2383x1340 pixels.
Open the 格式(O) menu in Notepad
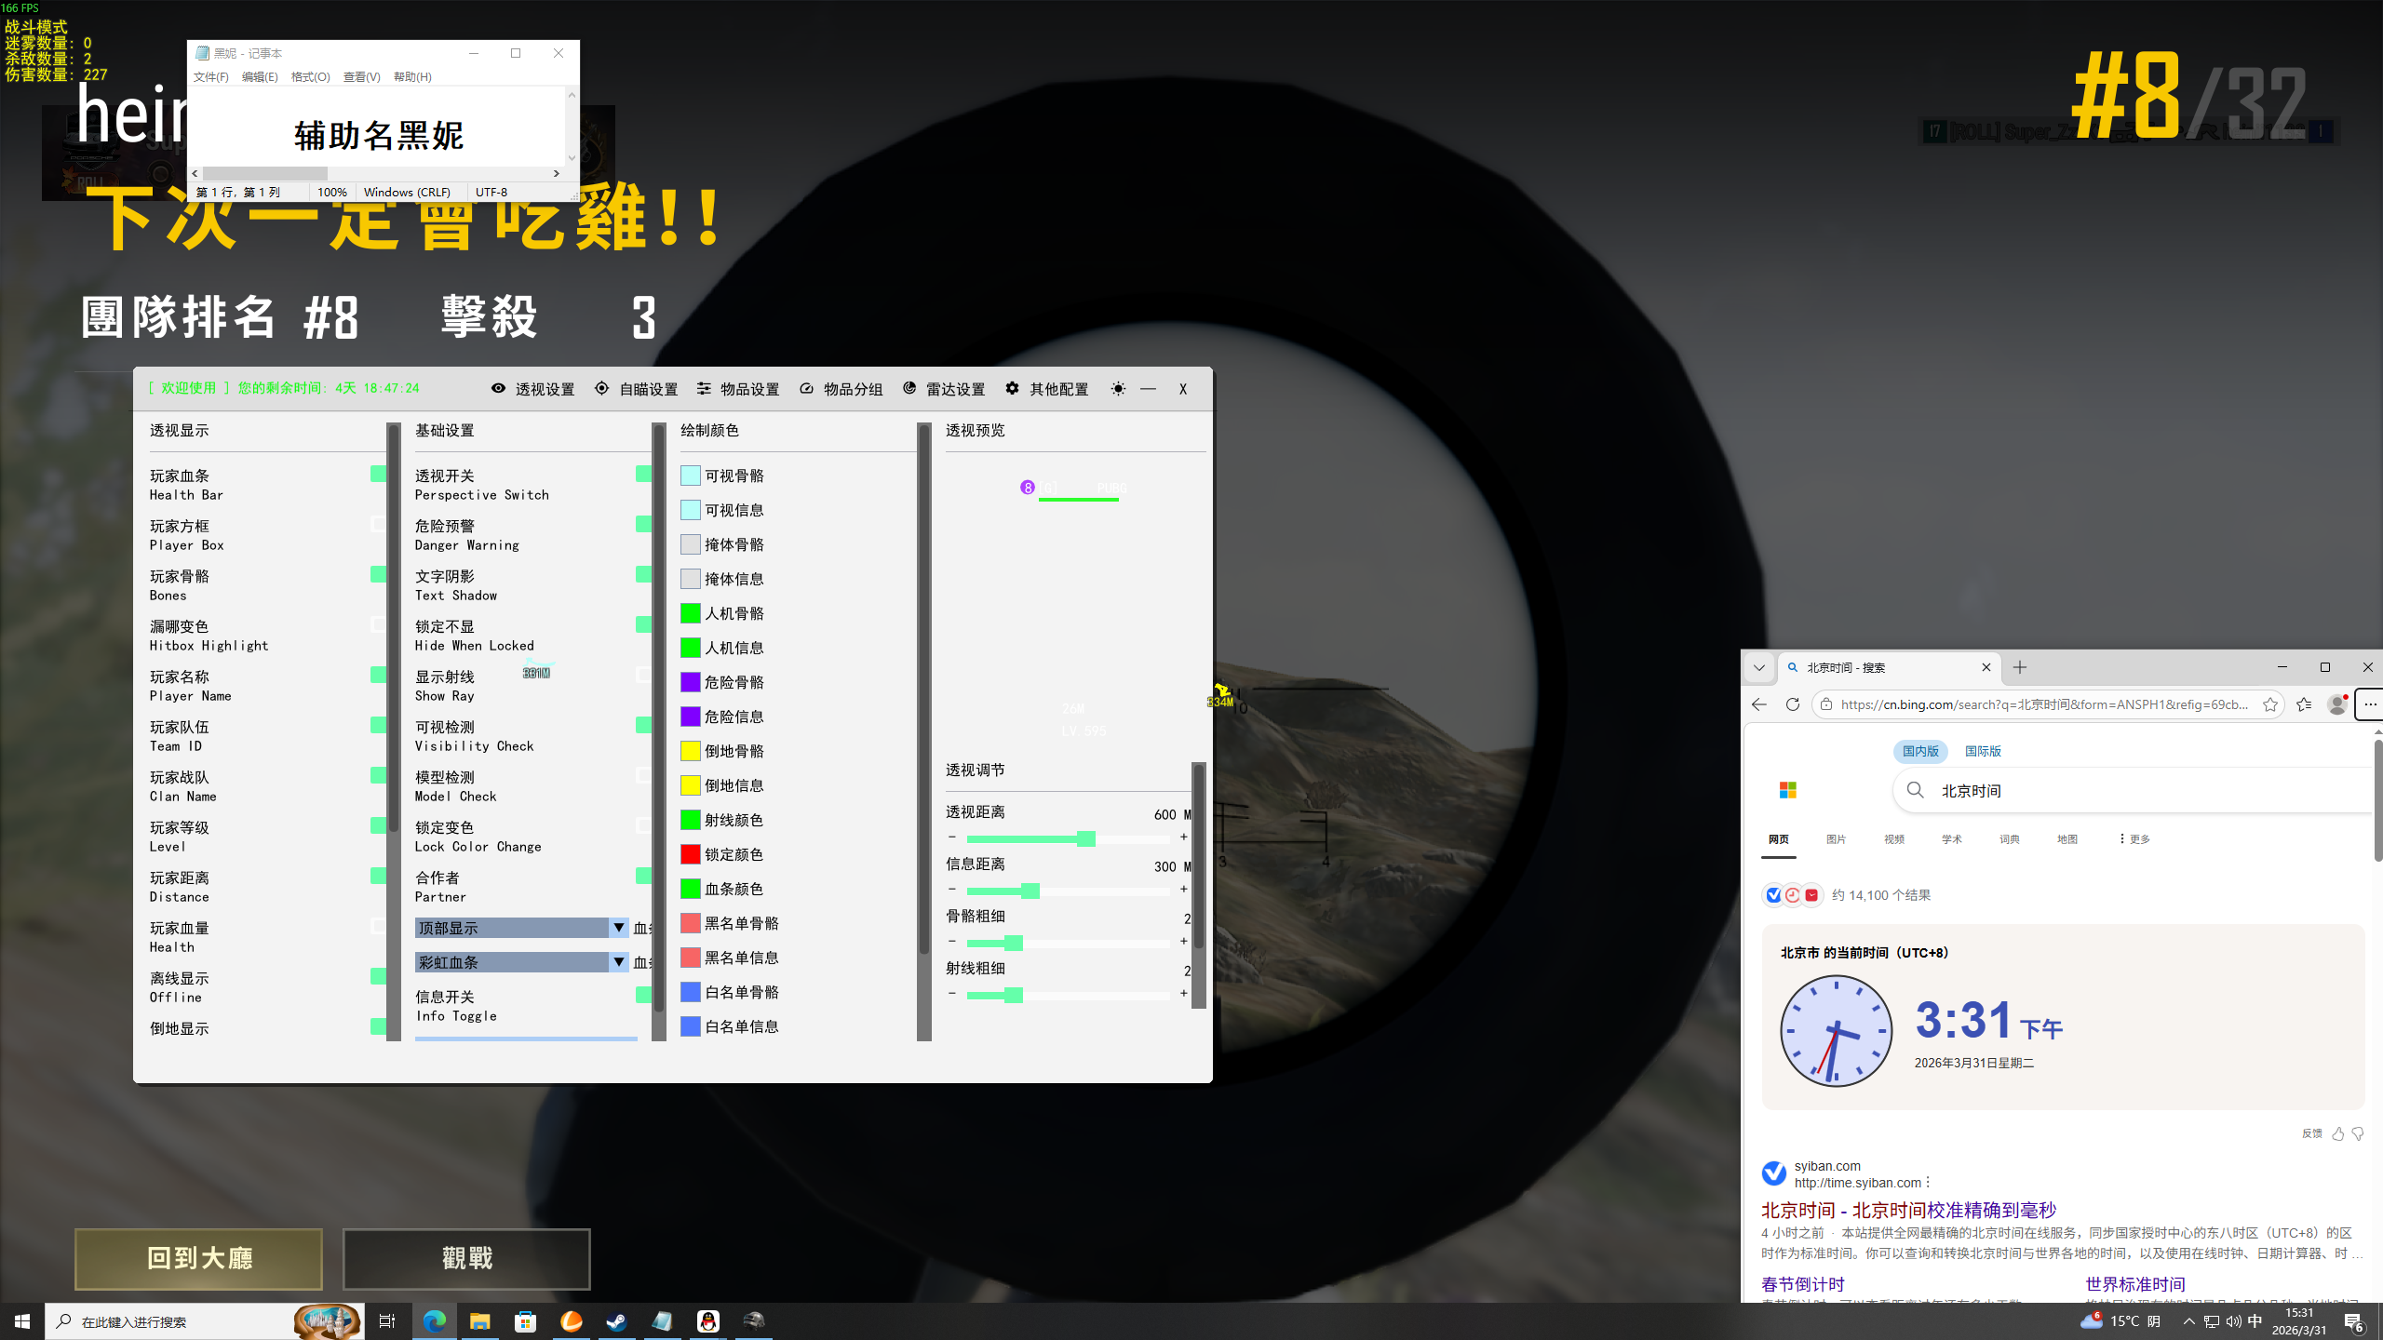pos(310,77)
